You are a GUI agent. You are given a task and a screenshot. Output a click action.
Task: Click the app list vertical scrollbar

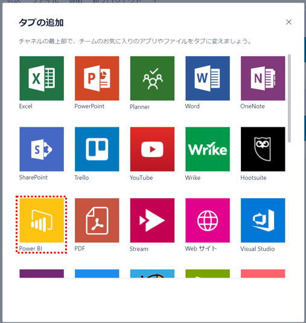tap(289, 98)
